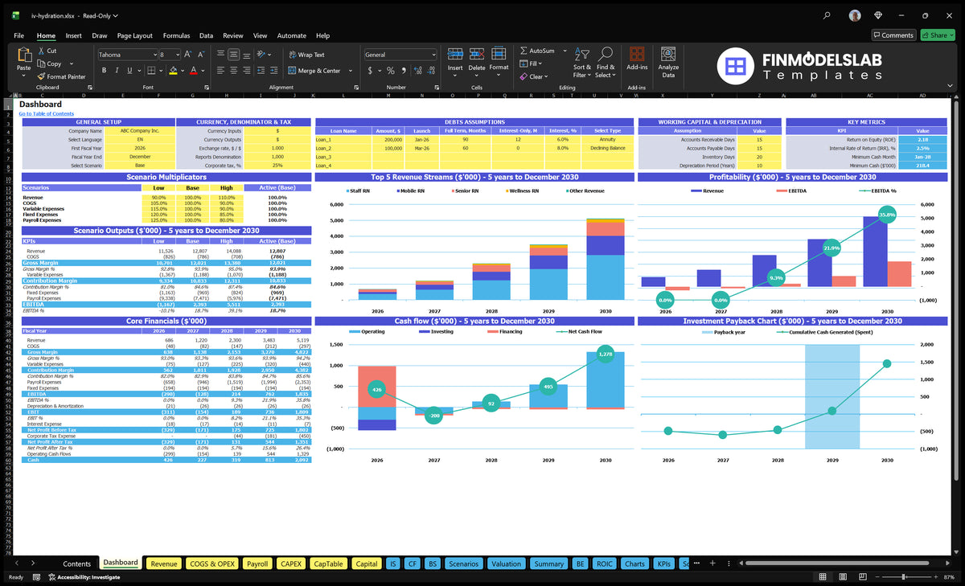The image size is (965, 586).
Task: Switch to the Insert ribbon tab
Action: click(73, 35)
